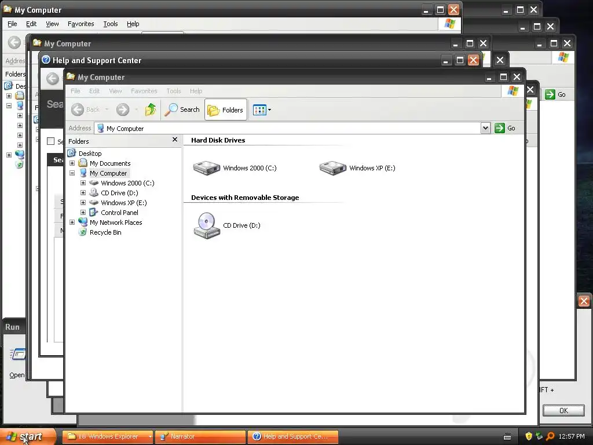
Task: Click OK button in dialog at bottom right
Action: 563,410
